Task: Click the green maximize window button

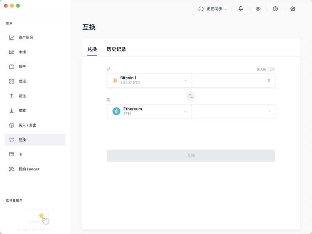Action: tap(18, 6)
